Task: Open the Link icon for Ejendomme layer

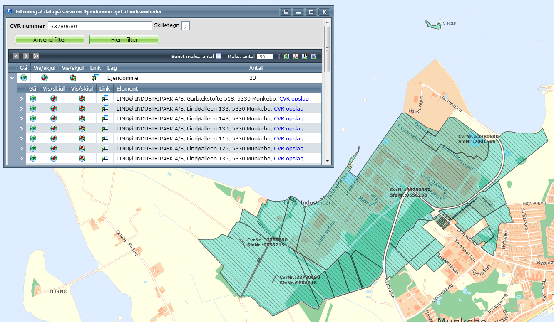Action: pyautogui.click(x=96, y=78)
